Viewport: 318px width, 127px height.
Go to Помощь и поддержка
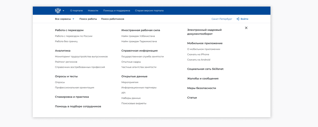tap(117, 10)
